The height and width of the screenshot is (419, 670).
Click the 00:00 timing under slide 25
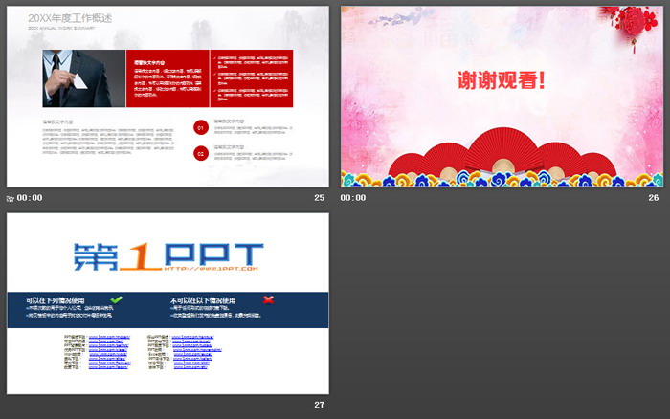pyautogui.click(x=30, y=198)
